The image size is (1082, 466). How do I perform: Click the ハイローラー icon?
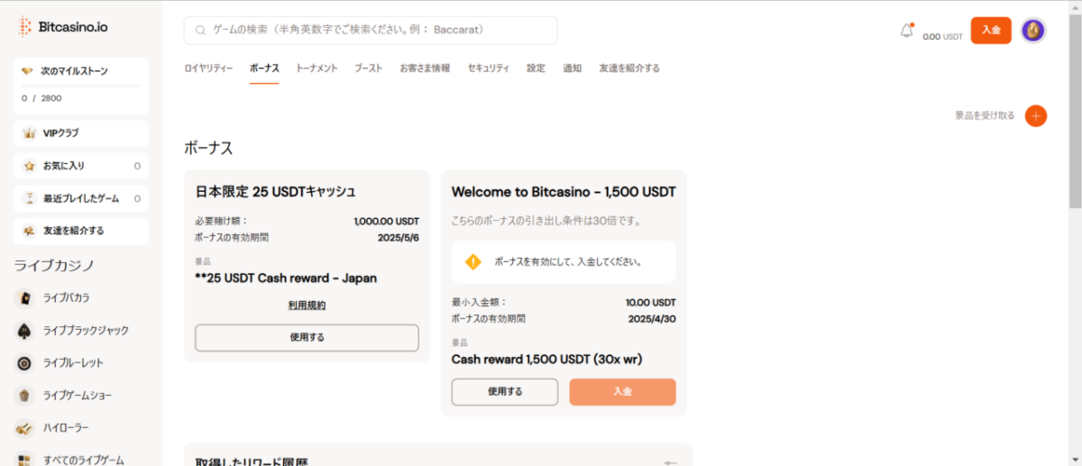[x=25, y=428]
